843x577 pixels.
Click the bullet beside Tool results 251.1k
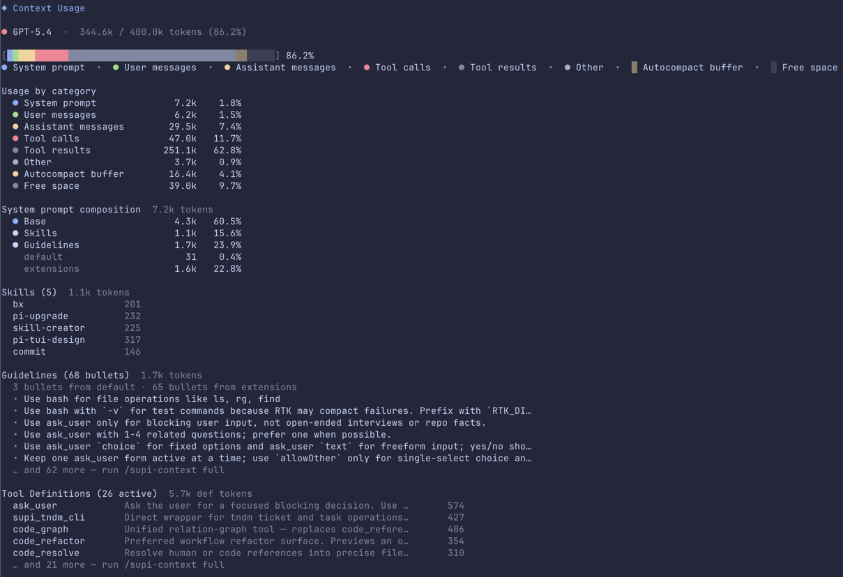(x=15, y=151)
